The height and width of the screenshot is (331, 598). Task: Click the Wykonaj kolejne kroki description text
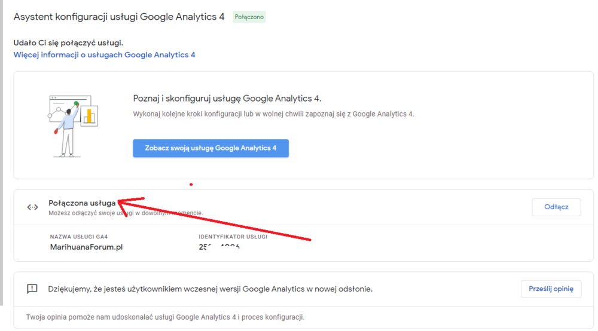tap(273, 114)
